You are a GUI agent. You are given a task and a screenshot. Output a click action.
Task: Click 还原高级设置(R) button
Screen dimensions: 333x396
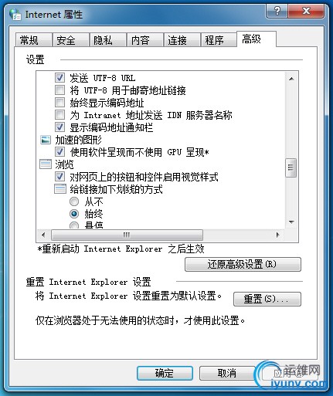pyautogui.click(x=243, y=265)
